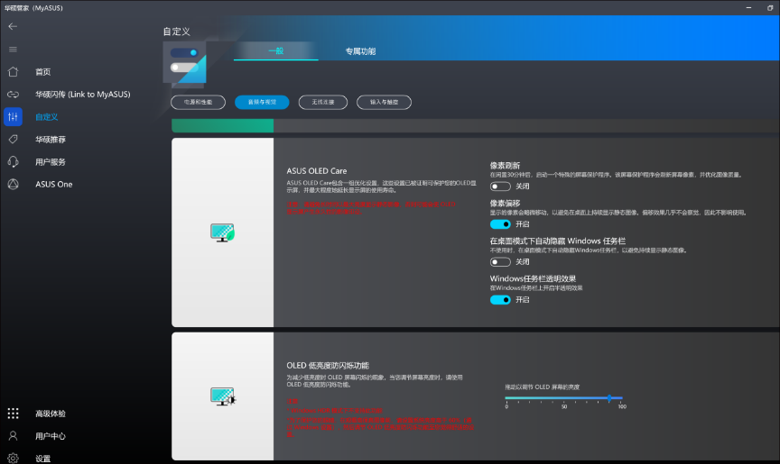Click the Windows任务栏透明效果 label
780x464 pixels.
click(x=533, y=278)
